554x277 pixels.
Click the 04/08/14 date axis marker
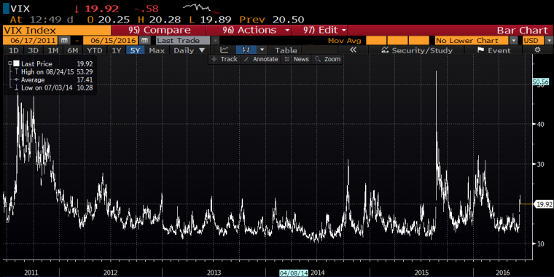(294, 273)
